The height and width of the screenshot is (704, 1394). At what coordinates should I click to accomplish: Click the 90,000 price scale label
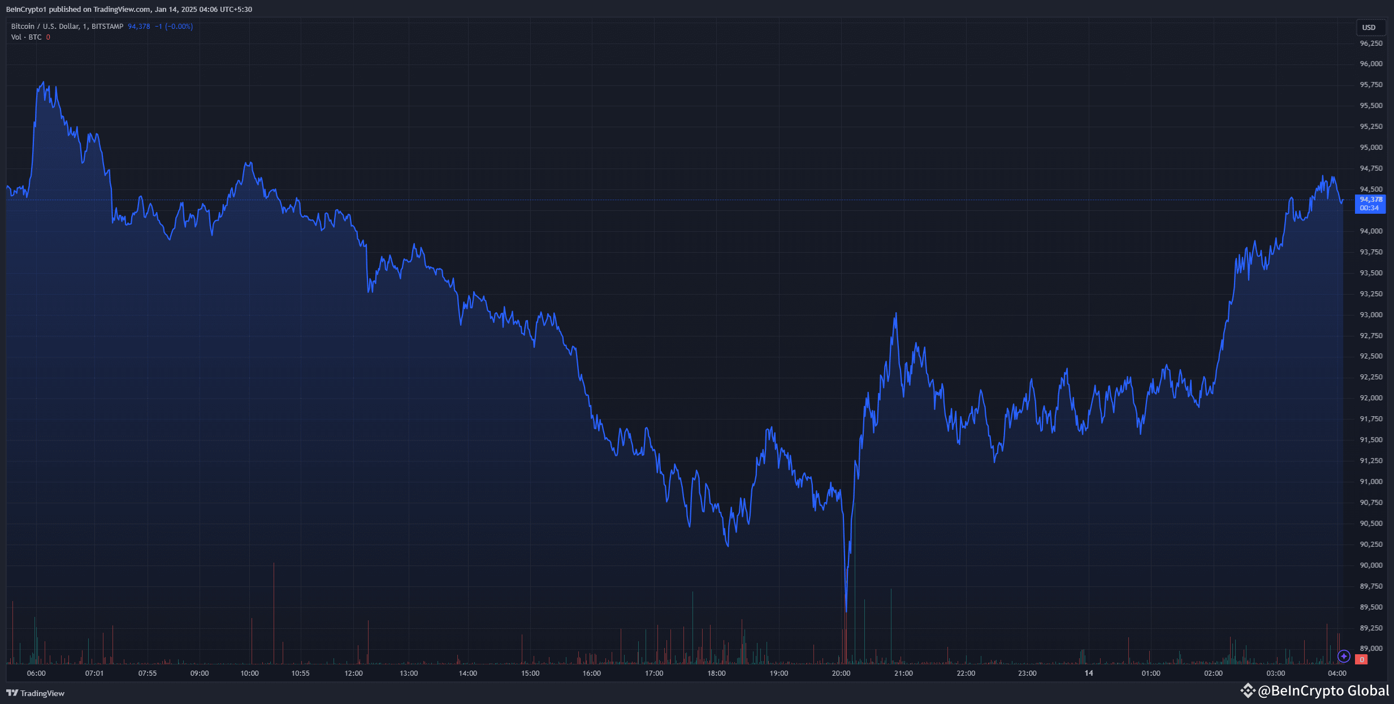click(x=1371, y=565)
